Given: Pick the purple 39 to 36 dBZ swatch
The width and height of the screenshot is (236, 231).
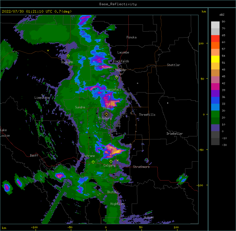Looking at the screenshot, I should tap(215, 94).
